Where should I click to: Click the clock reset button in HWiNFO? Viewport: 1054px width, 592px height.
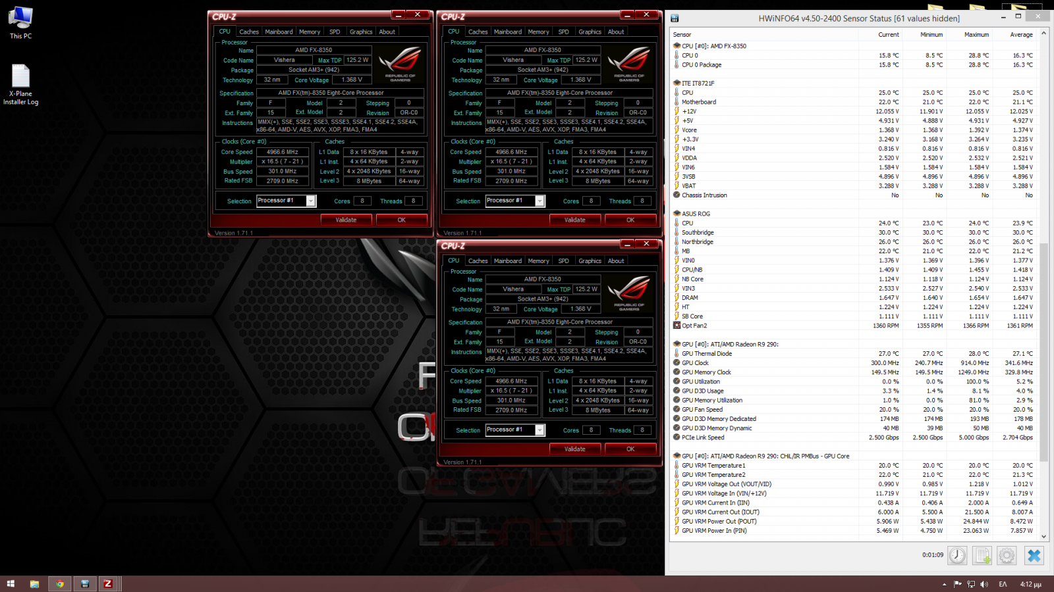click(957, 556)
